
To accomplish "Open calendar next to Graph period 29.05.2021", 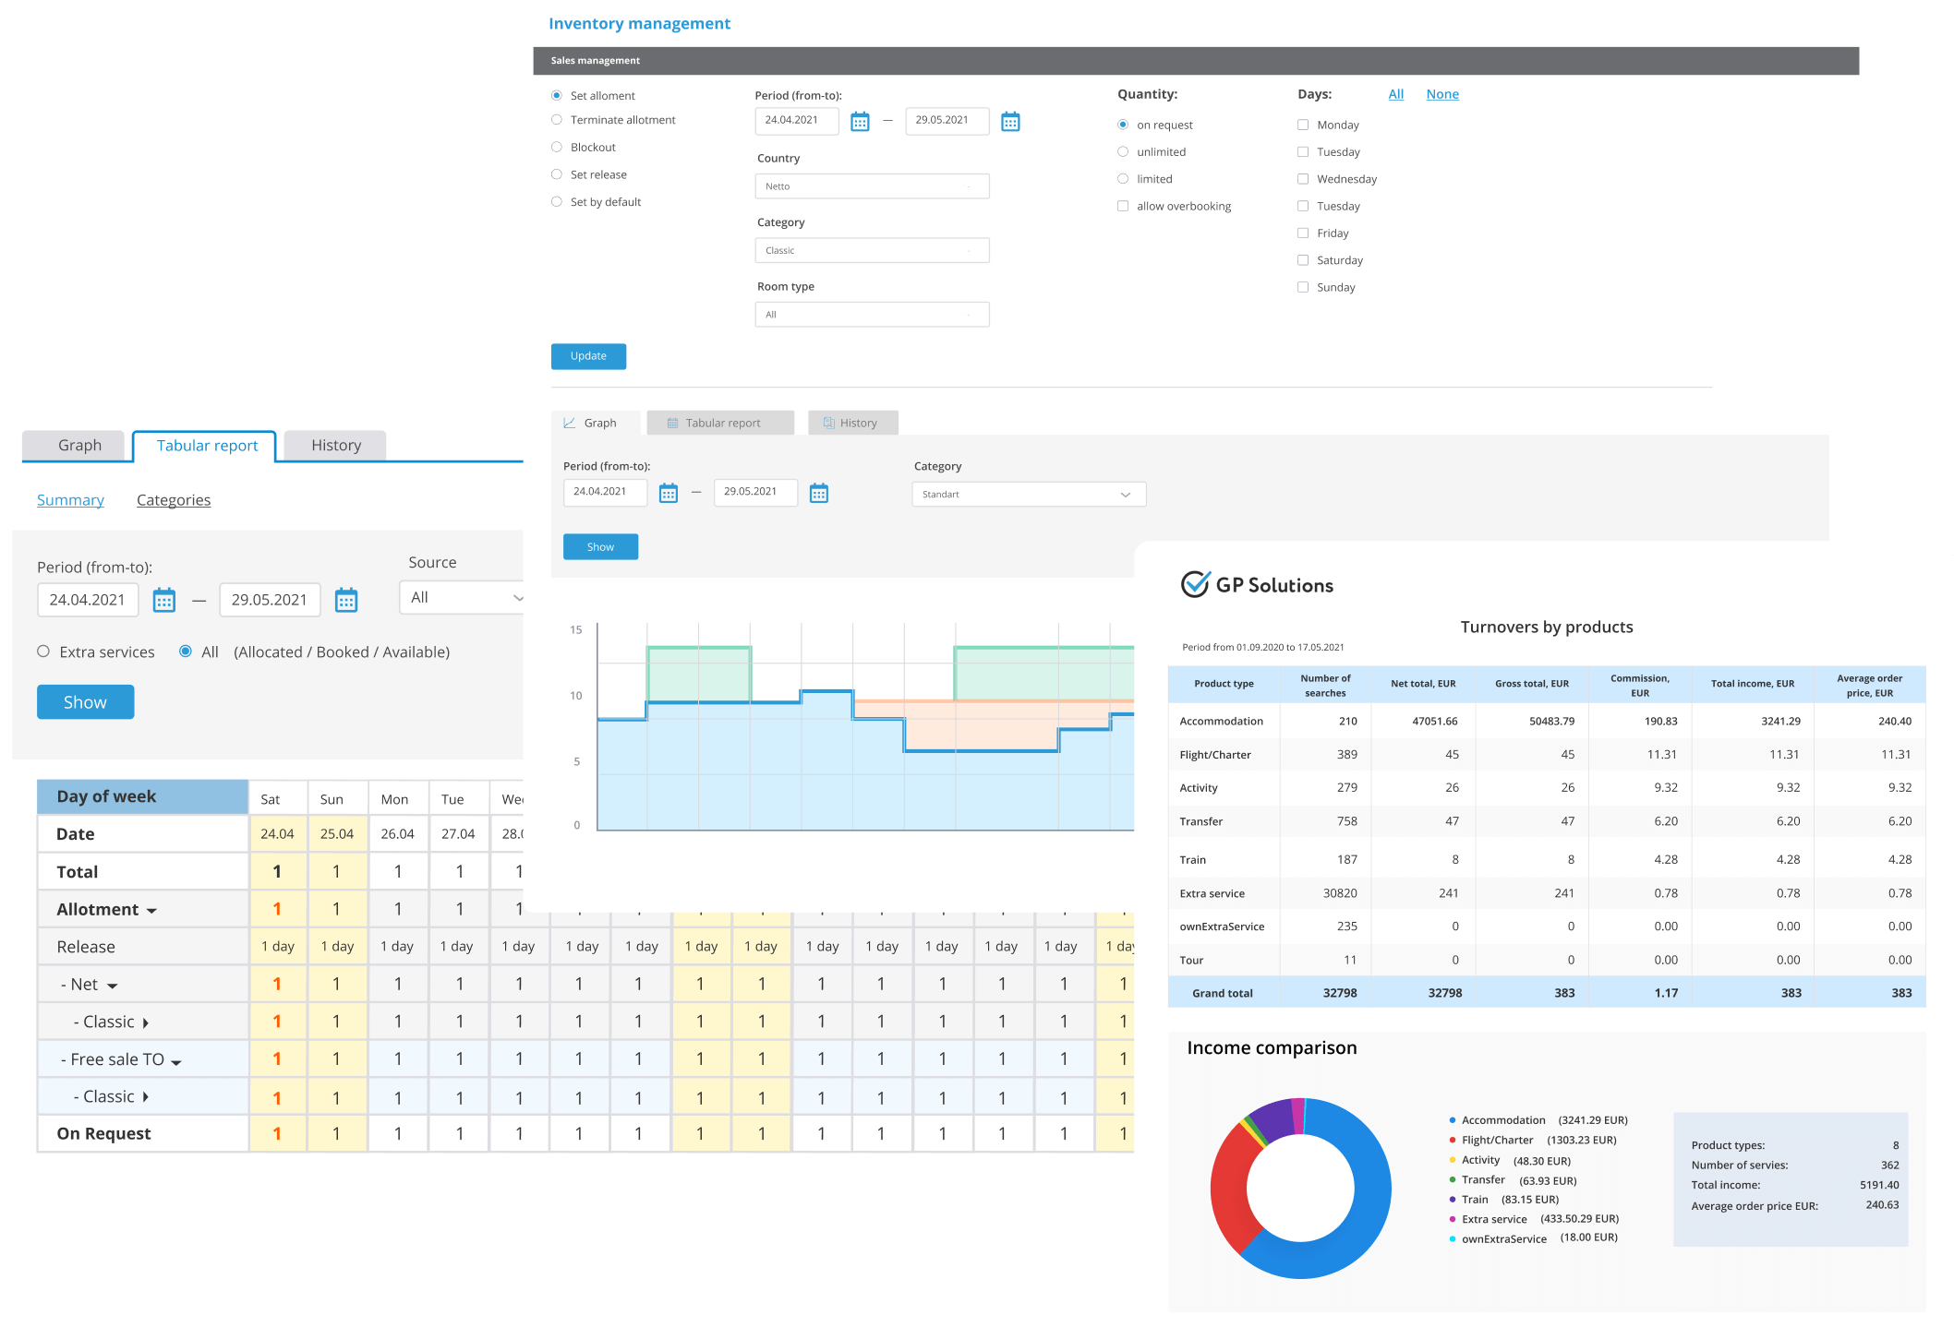I will 819,494.
